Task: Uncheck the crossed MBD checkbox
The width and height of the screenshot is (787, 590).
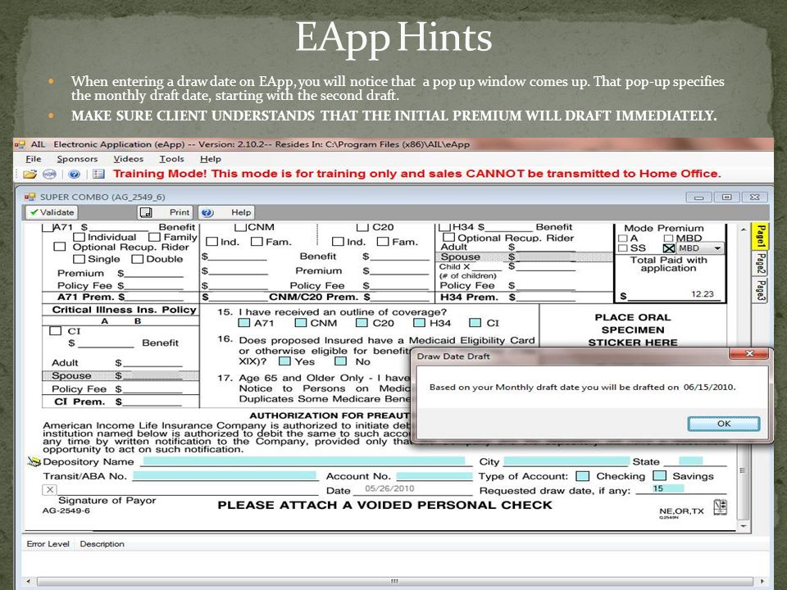Action: click(x=669, y=248)
